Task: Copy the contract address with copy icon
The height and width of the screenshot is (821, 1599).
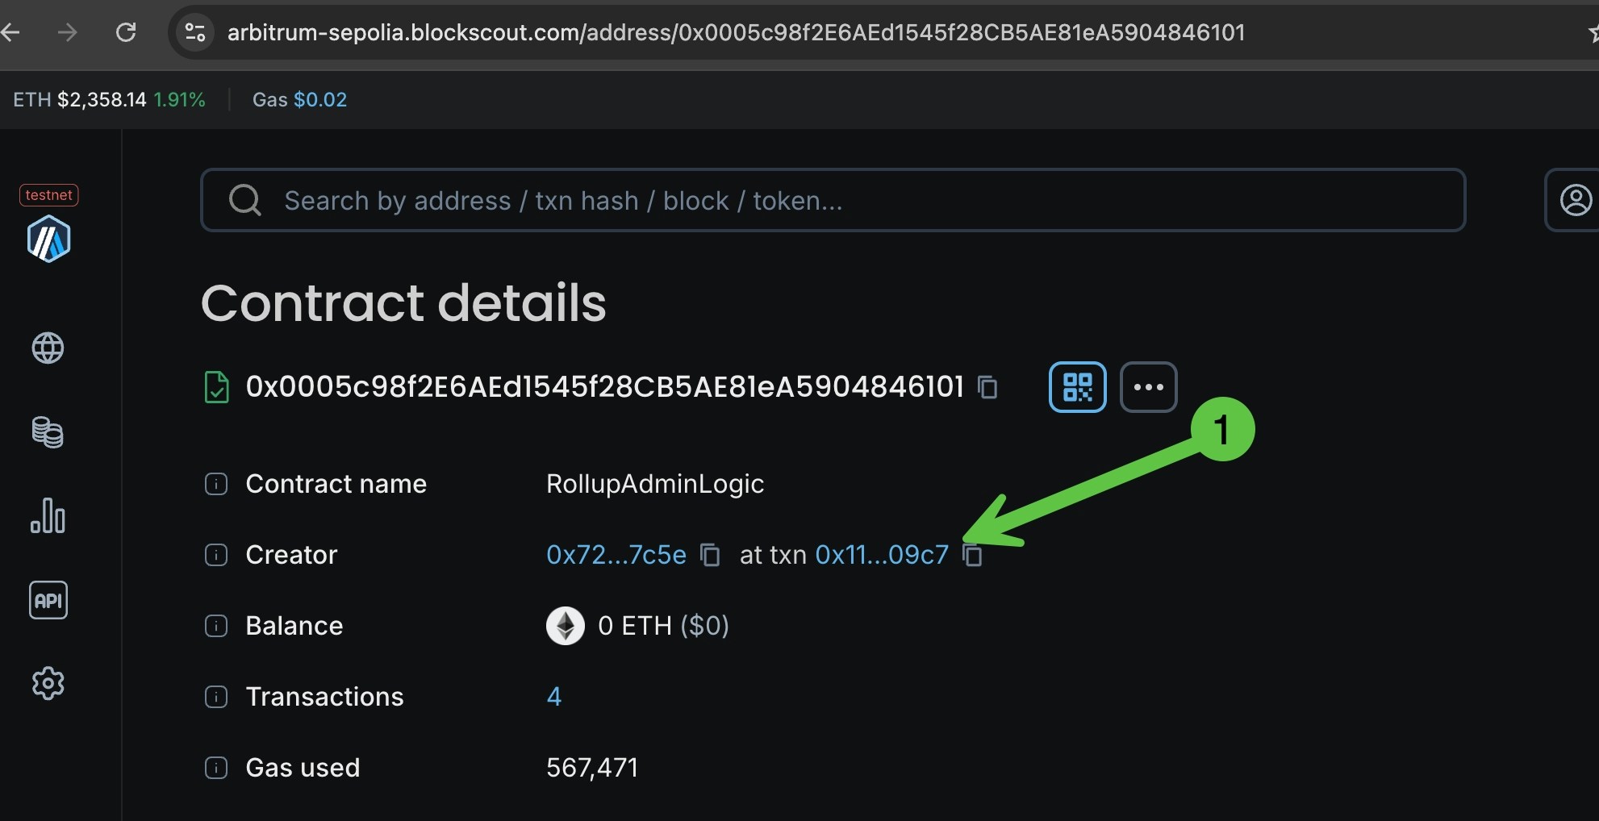Action: [987, 387]
